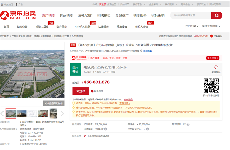
Task: Click the starting price ¥468,891,878
Action: 96,82
